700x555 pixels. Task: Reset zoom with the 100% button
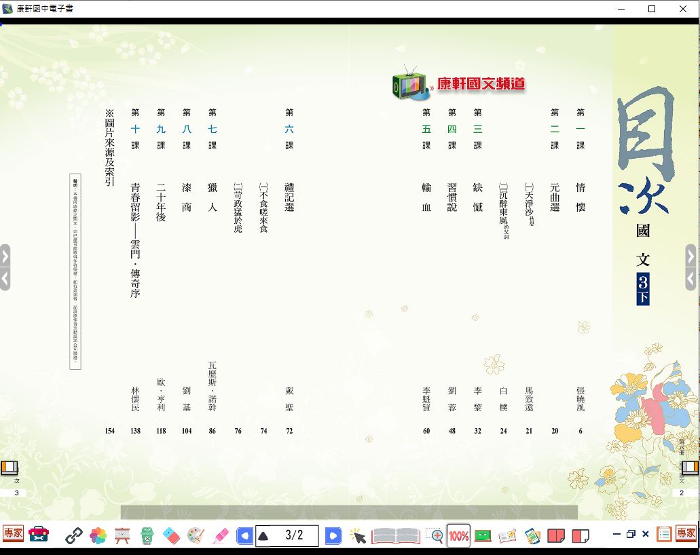pos(459,536)
